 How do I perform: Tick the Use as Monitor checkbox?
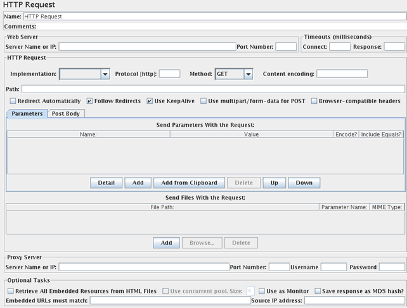pyautogui.click(x=262, y=291)
